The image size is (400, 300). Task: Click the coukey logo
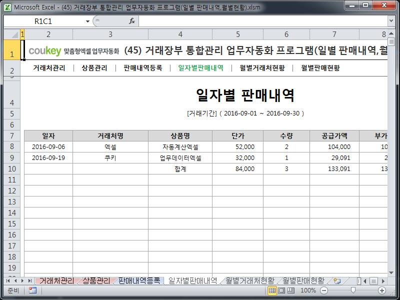point(45,51)
